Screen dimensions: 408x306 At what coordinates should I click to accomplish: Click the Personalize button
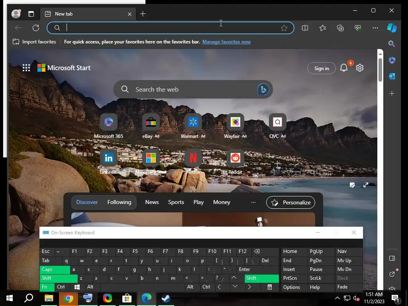click(290, 202)
